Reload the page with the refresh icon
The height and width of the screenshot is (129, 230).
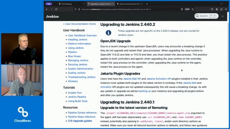[56, 9]
